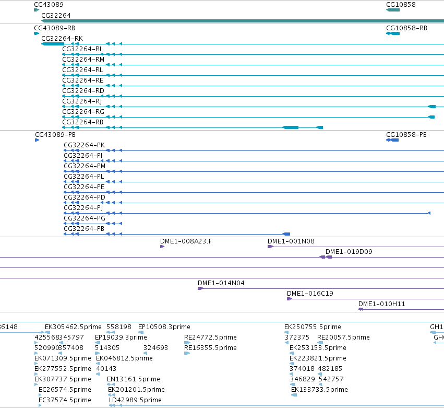Open EST EK253153.5prime
The image size is (444, 408).
318,348
